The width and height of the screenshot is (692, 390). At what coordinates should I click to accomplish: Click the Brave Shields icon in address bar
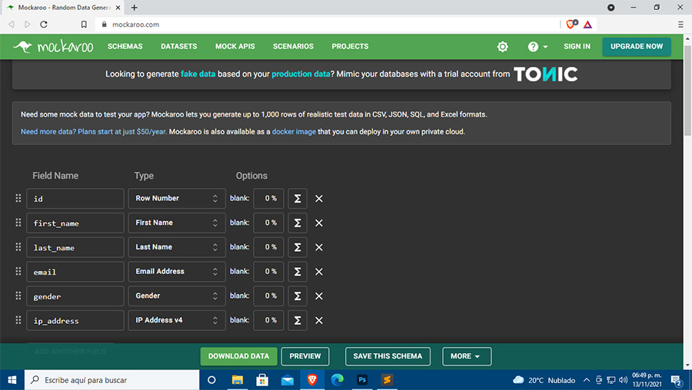click(x=571, y=25)
